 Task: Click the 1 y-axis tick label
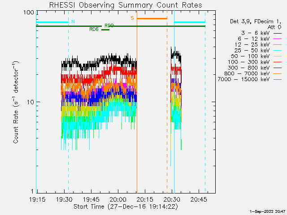(32, 191)
